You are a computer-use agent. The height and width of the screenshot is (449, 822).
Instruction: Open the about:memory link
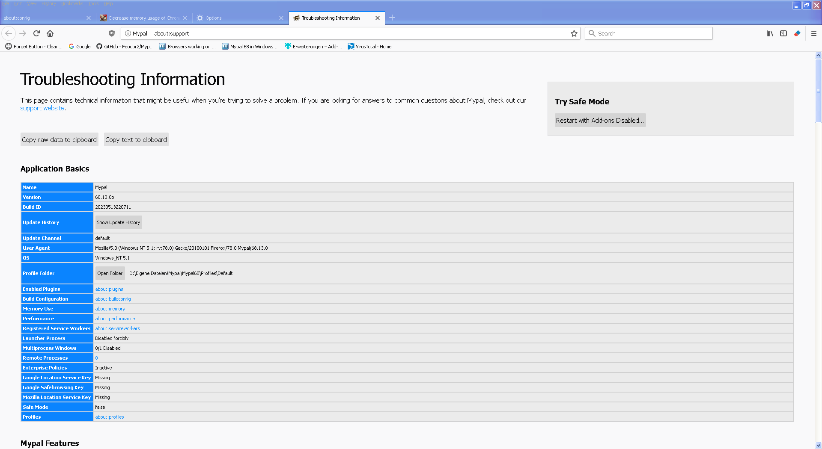[110, 309]
